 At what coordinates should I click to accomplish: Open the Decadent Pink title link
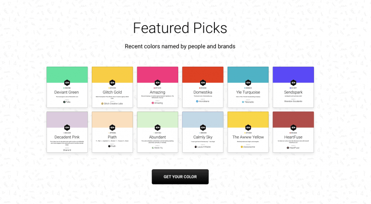click(67, 137)
